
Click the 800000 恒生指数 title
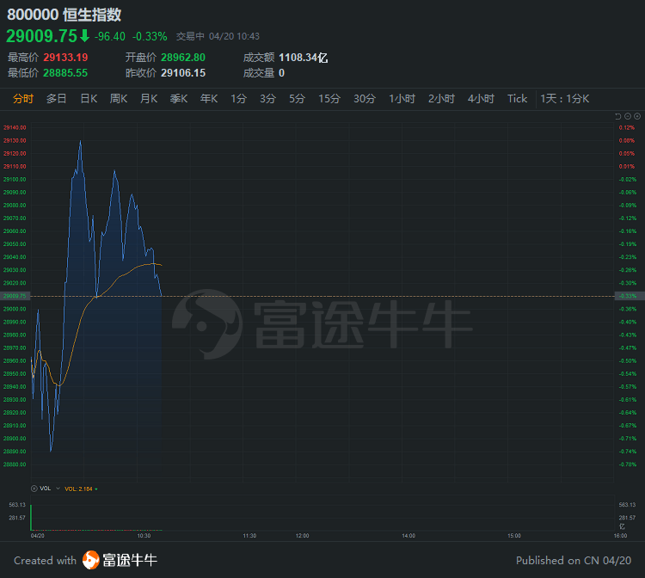pyautogui.click(x=64, y=15)
